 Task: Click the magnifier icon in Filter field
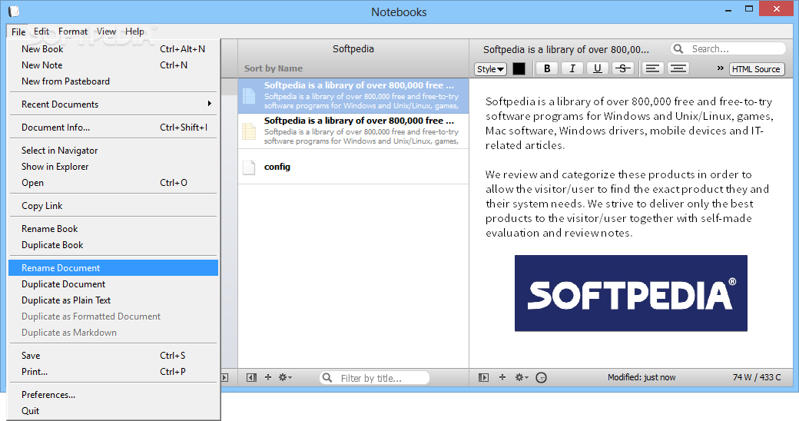click(x=327, y=378)
